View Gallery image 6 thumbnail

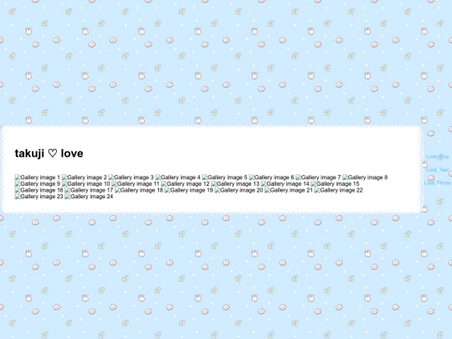pos(271,177)
